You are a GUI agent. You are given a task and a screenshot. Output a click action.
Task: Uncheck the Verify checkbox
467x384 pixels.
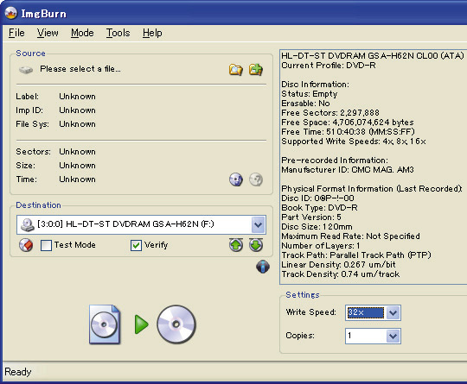pos(136,245)
